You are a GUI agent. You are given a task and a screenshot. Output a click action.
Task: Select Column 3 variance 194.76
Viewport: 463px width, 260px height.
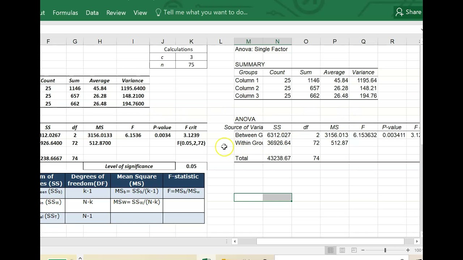(x=364, y=96)
